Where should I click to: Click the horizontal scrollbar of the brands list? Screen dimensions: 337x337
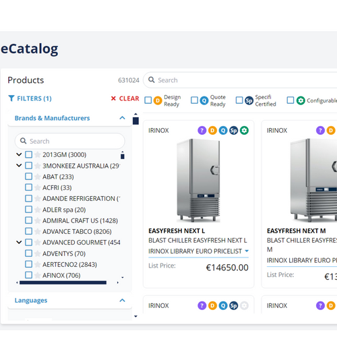pos(63,282)
